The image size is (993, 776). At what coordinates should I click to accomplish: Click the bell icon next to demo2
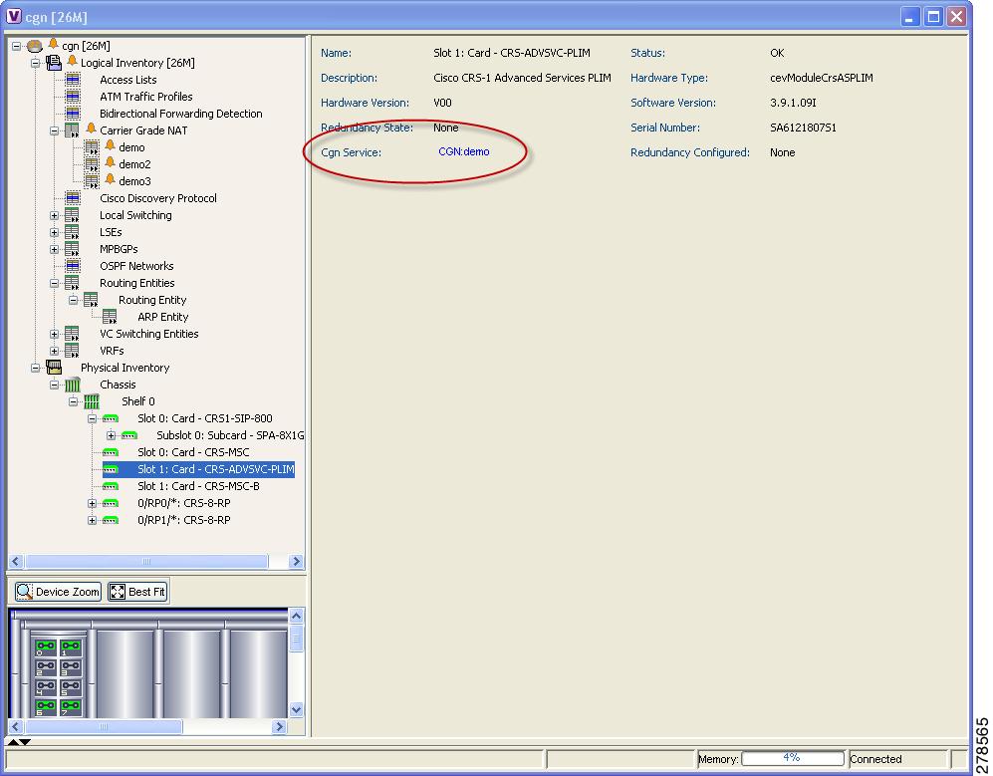pyautogui.click(x=111, y=162)
